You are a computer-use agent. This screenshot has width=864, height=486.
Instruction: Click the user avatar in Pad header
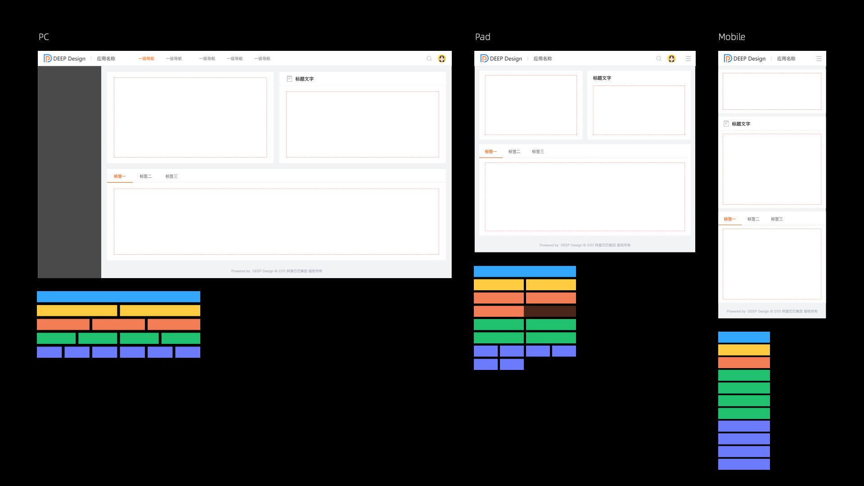click(x=671, y=58)
